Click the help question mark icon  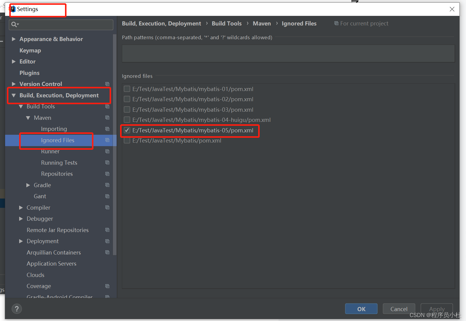click(17, 309)
